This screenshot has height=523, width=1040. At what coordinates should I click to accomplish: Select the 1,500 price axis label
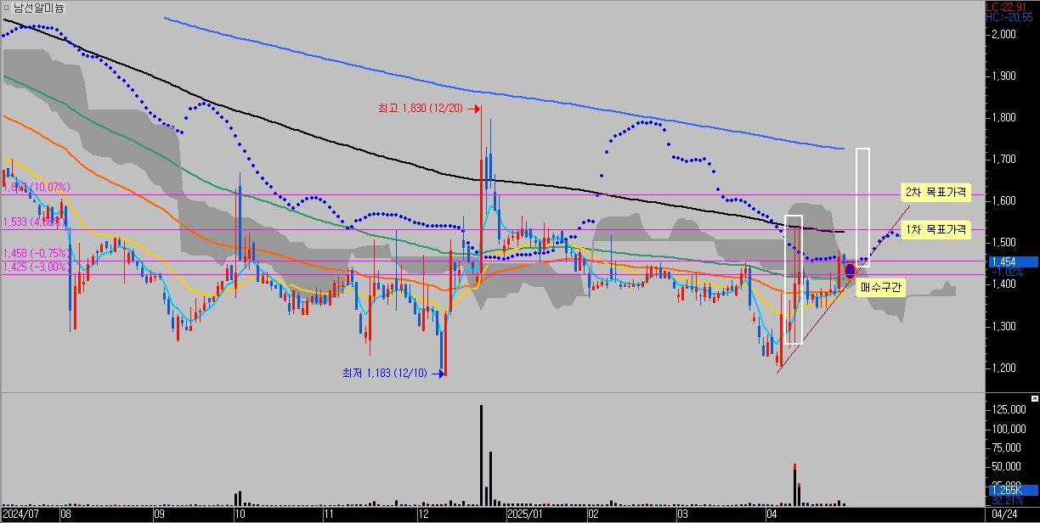tap(1003, 243)
